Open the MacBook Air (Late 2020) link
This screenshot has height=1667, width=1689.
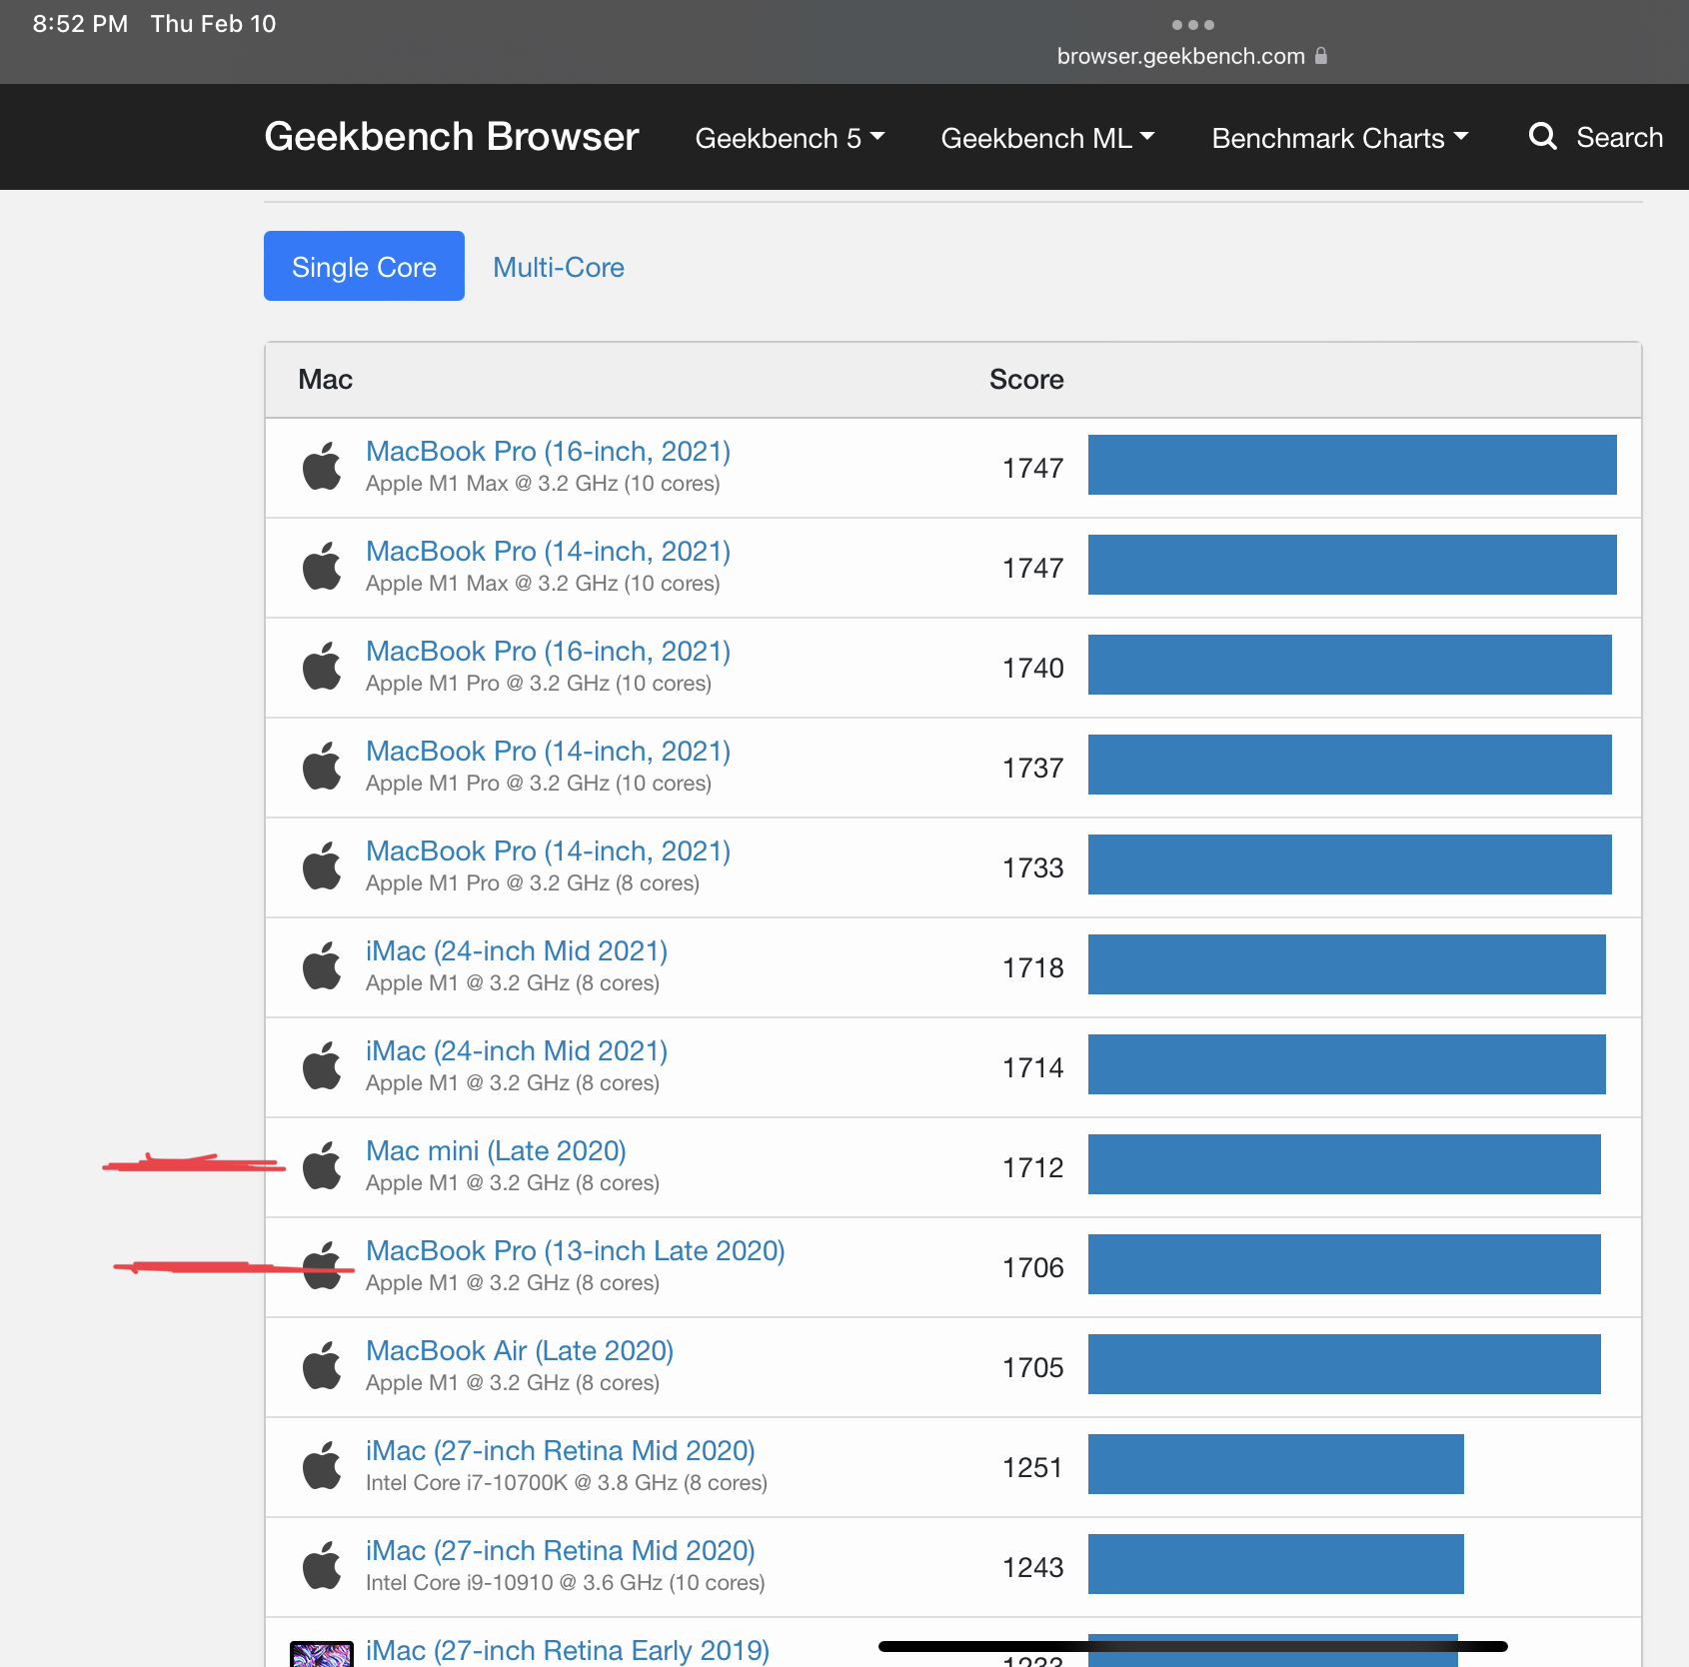tap(520, 1350)
